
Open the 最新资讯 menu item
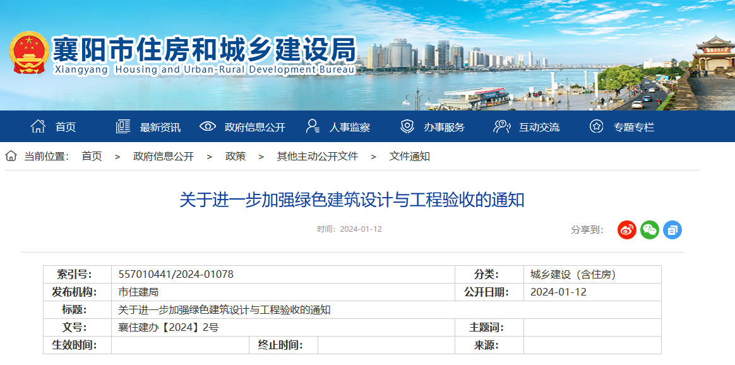coord(160,127)
